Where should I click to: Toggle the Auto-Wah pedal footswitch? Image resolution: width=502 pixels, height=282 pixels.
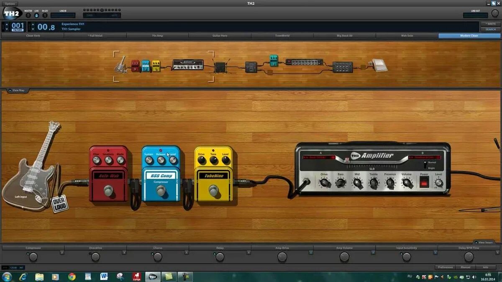(108, 191)
